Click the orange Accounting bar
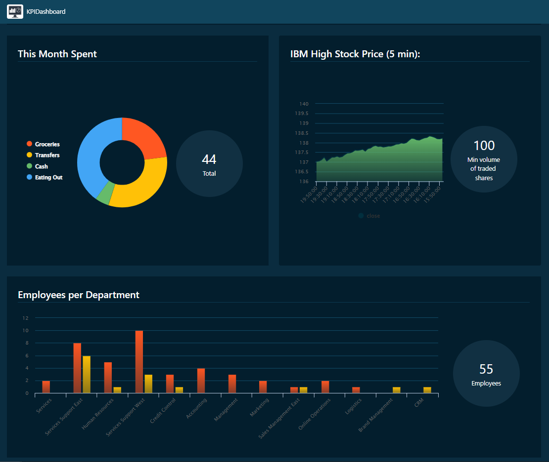This screenshot has width=549, height=462. point(201,381)
